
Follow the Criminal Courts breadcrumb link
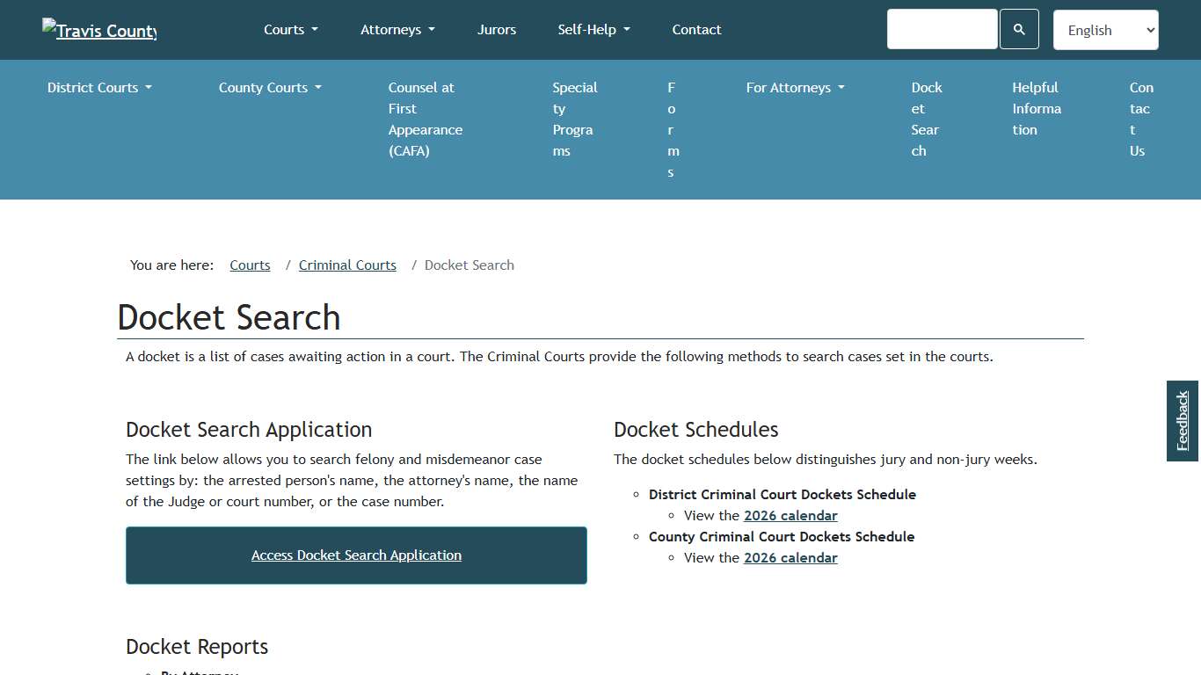tap(347, 265)
